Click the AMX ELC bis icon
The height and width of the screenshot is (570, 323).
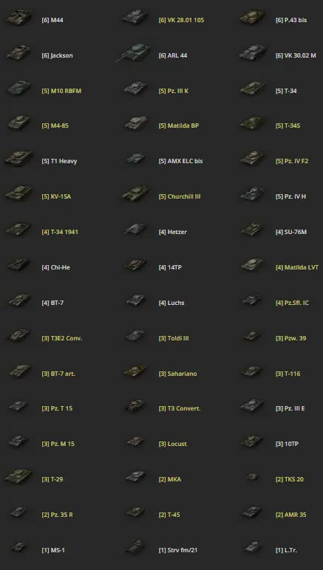(136, 159)
